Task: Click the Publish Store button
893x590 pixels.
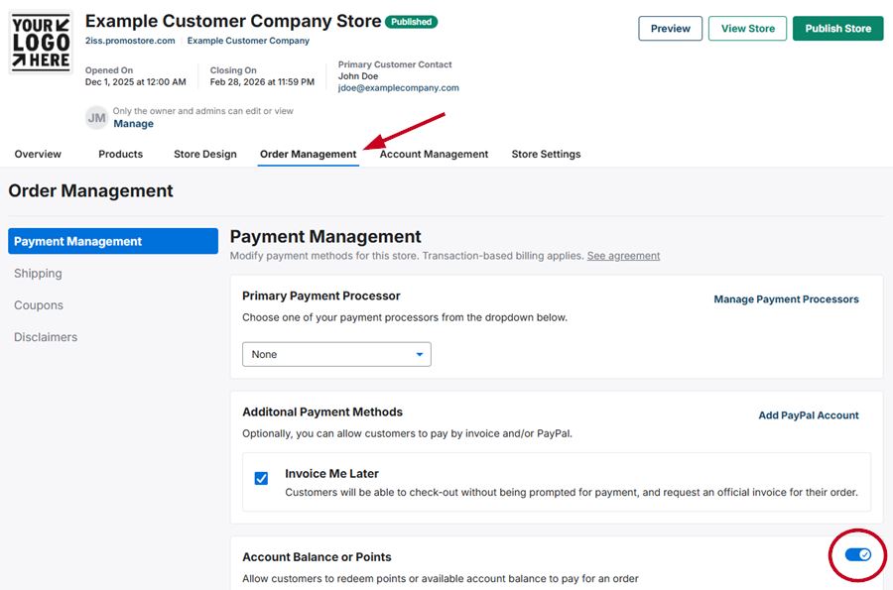Action: coord(837,29)
